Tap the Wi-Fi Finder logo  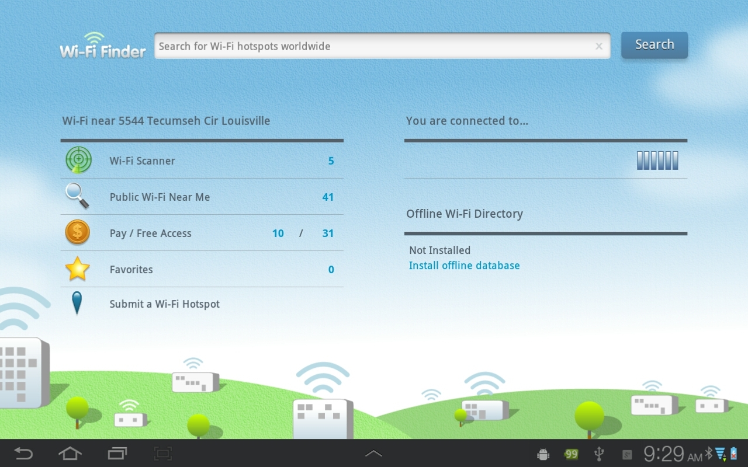point(103,46)
